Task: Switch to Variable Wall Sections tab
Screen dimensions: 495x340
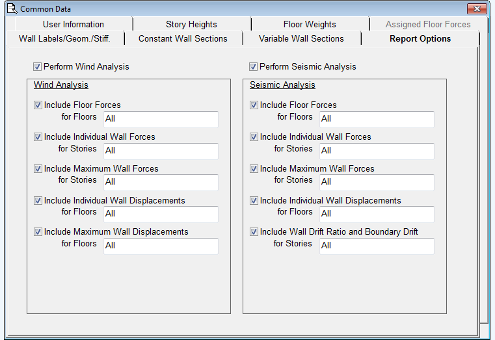Action: [301, 38]
